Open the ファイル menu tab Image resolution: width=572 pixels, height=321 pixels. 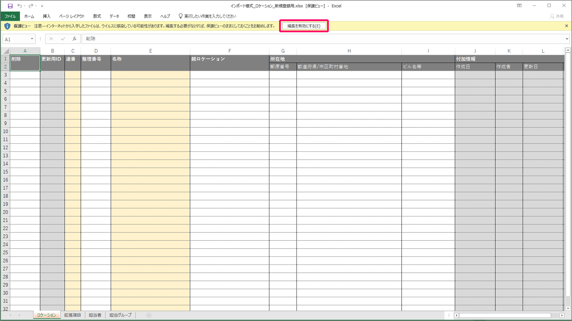click(10, 16)
